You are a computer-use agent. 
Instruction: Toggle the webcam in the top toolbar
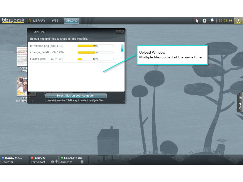tap(205, 20)
